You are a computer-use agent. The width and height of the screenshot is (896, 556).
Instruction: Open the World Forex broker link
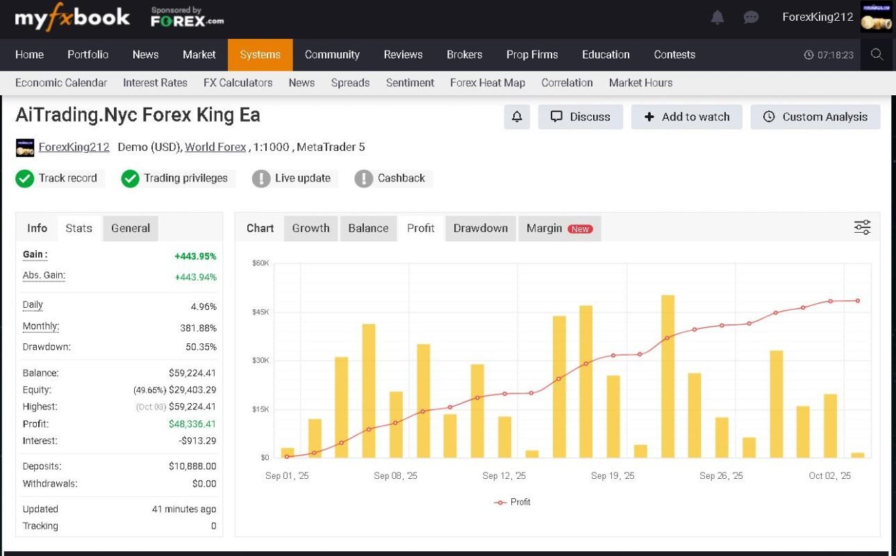click(215, 147)
